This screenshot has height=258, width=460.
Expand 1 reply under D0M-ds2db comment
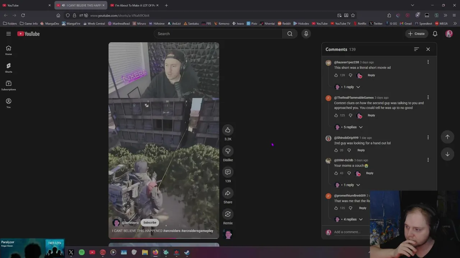[x=348, y=185]
